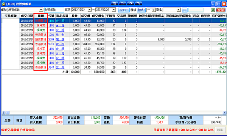
Task: Open the 台泥 link in the highlighted row
Action: click(x=60, y=21)
